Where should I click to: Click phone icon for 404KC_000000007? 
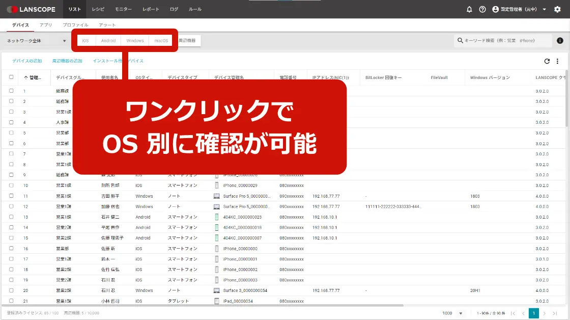[x=217, y=238]
